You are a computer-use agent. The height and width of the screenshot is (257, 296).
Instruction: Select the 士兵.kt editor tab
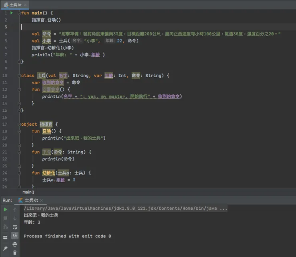(15, 5)
